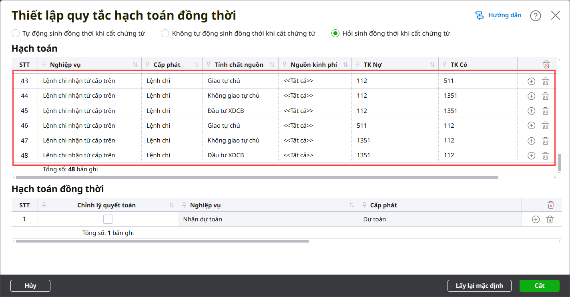
Task: Sort by TK Nợ using sort arrows
Action: click(x=432, y=64)
